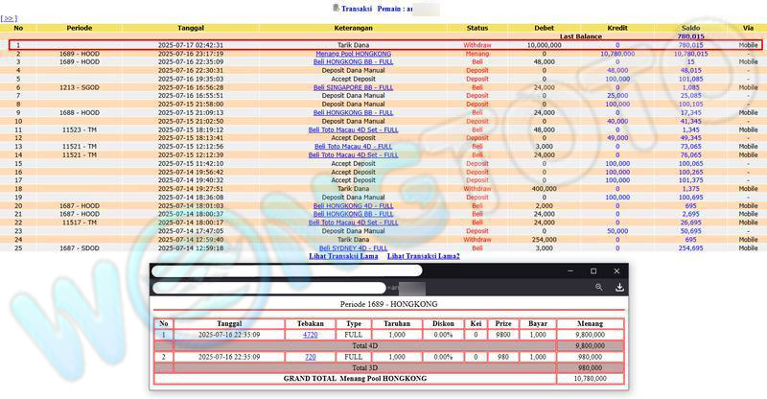This screenshot has height=399, width=767.
Task: Open Beli HONGKONG 4D - FULL link
Action: 354,205
